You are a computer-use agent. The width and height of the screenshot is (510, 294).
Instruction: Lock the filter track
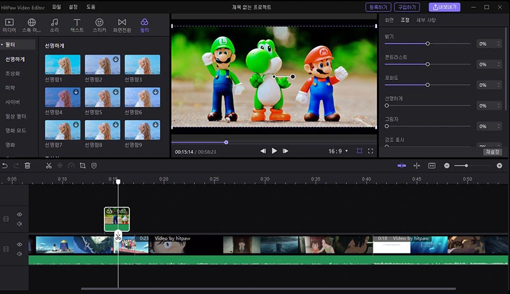click(6, 219)
